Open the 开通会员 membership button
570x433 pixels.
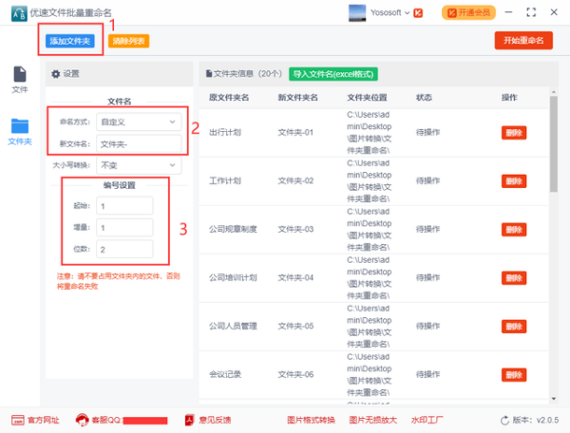pos(469,12)
